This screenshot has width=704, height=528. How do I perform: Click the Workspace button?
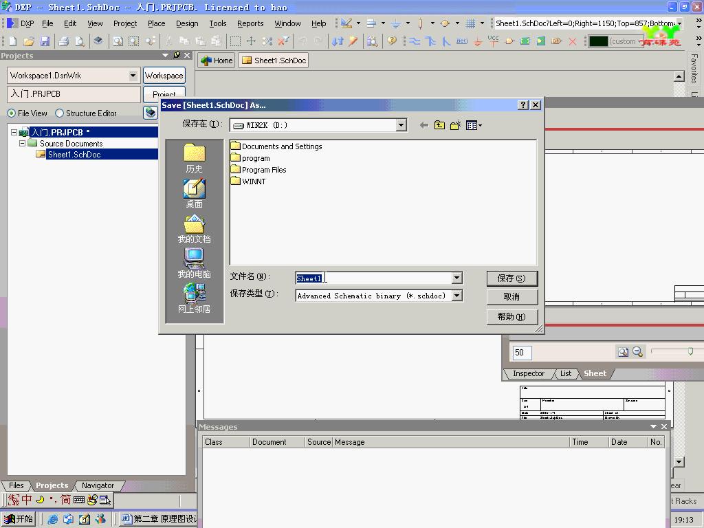pos(164,76)
